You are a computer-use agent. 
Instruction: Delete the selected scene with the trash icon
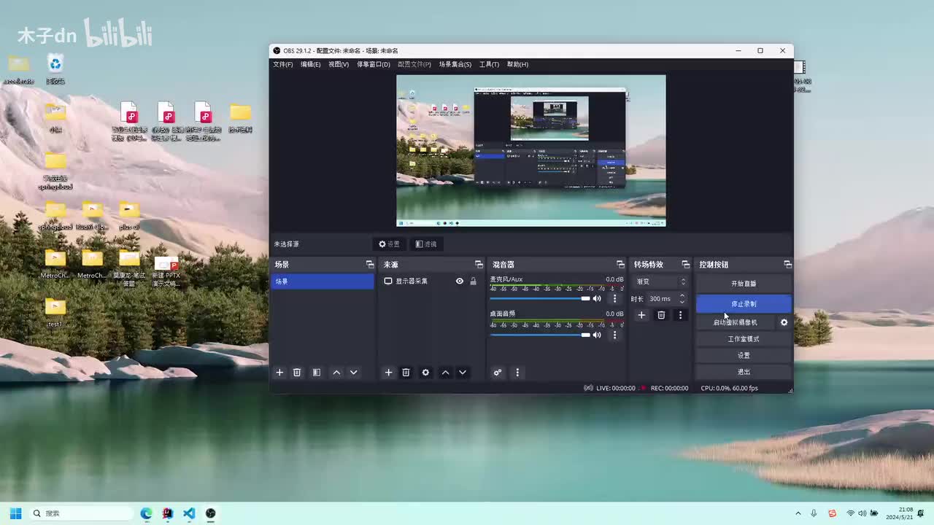click(297, 373)
